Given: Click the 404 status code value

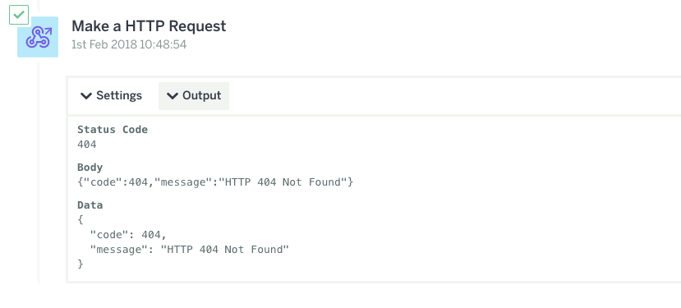Looking at the screenshot, I should click(87, 145).
